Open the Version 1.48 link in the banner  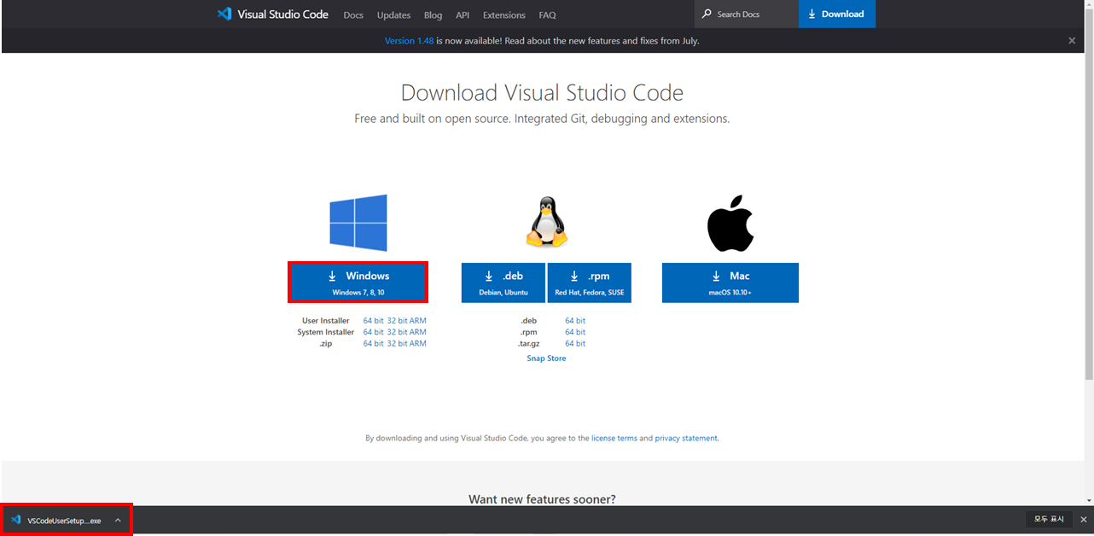[409, 40]
